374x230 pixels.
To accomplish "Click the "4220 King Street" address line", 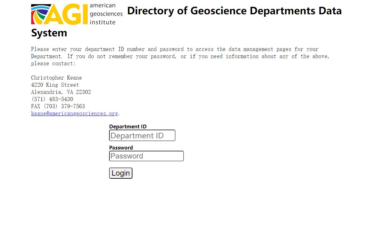I will (55, 85).
